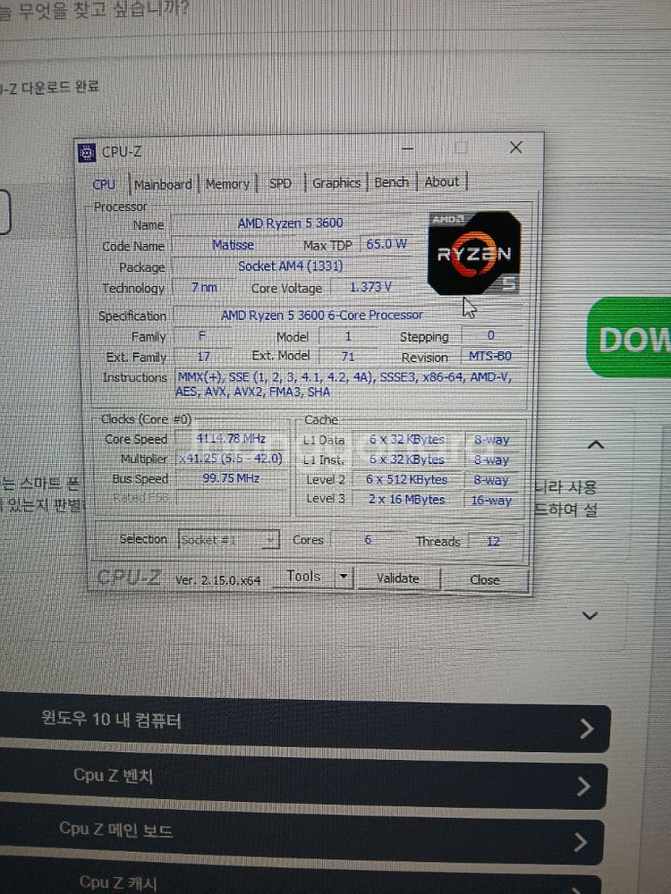Click the Close button in CPU-Z
The height and width of the screenshot is (894, 671).
pos(485,580)
